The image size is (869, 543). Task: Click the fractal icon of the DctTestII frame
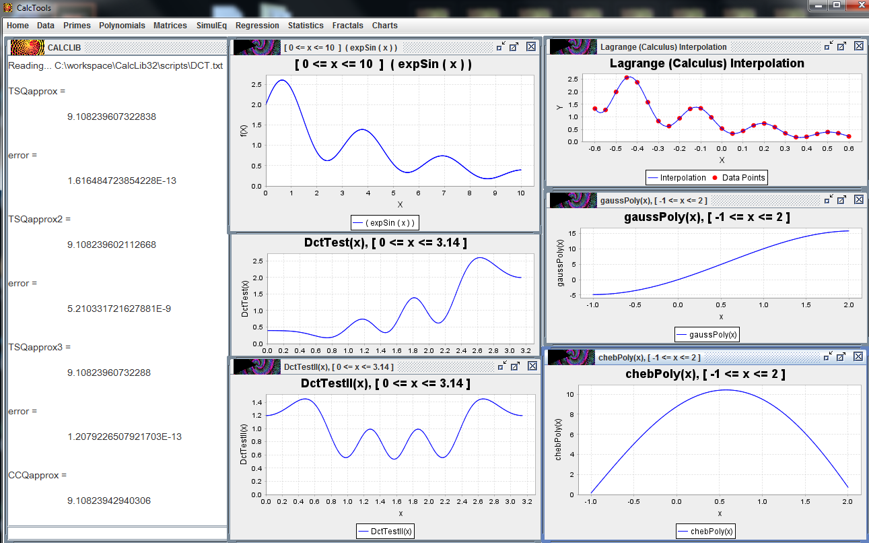click(256, 366)
